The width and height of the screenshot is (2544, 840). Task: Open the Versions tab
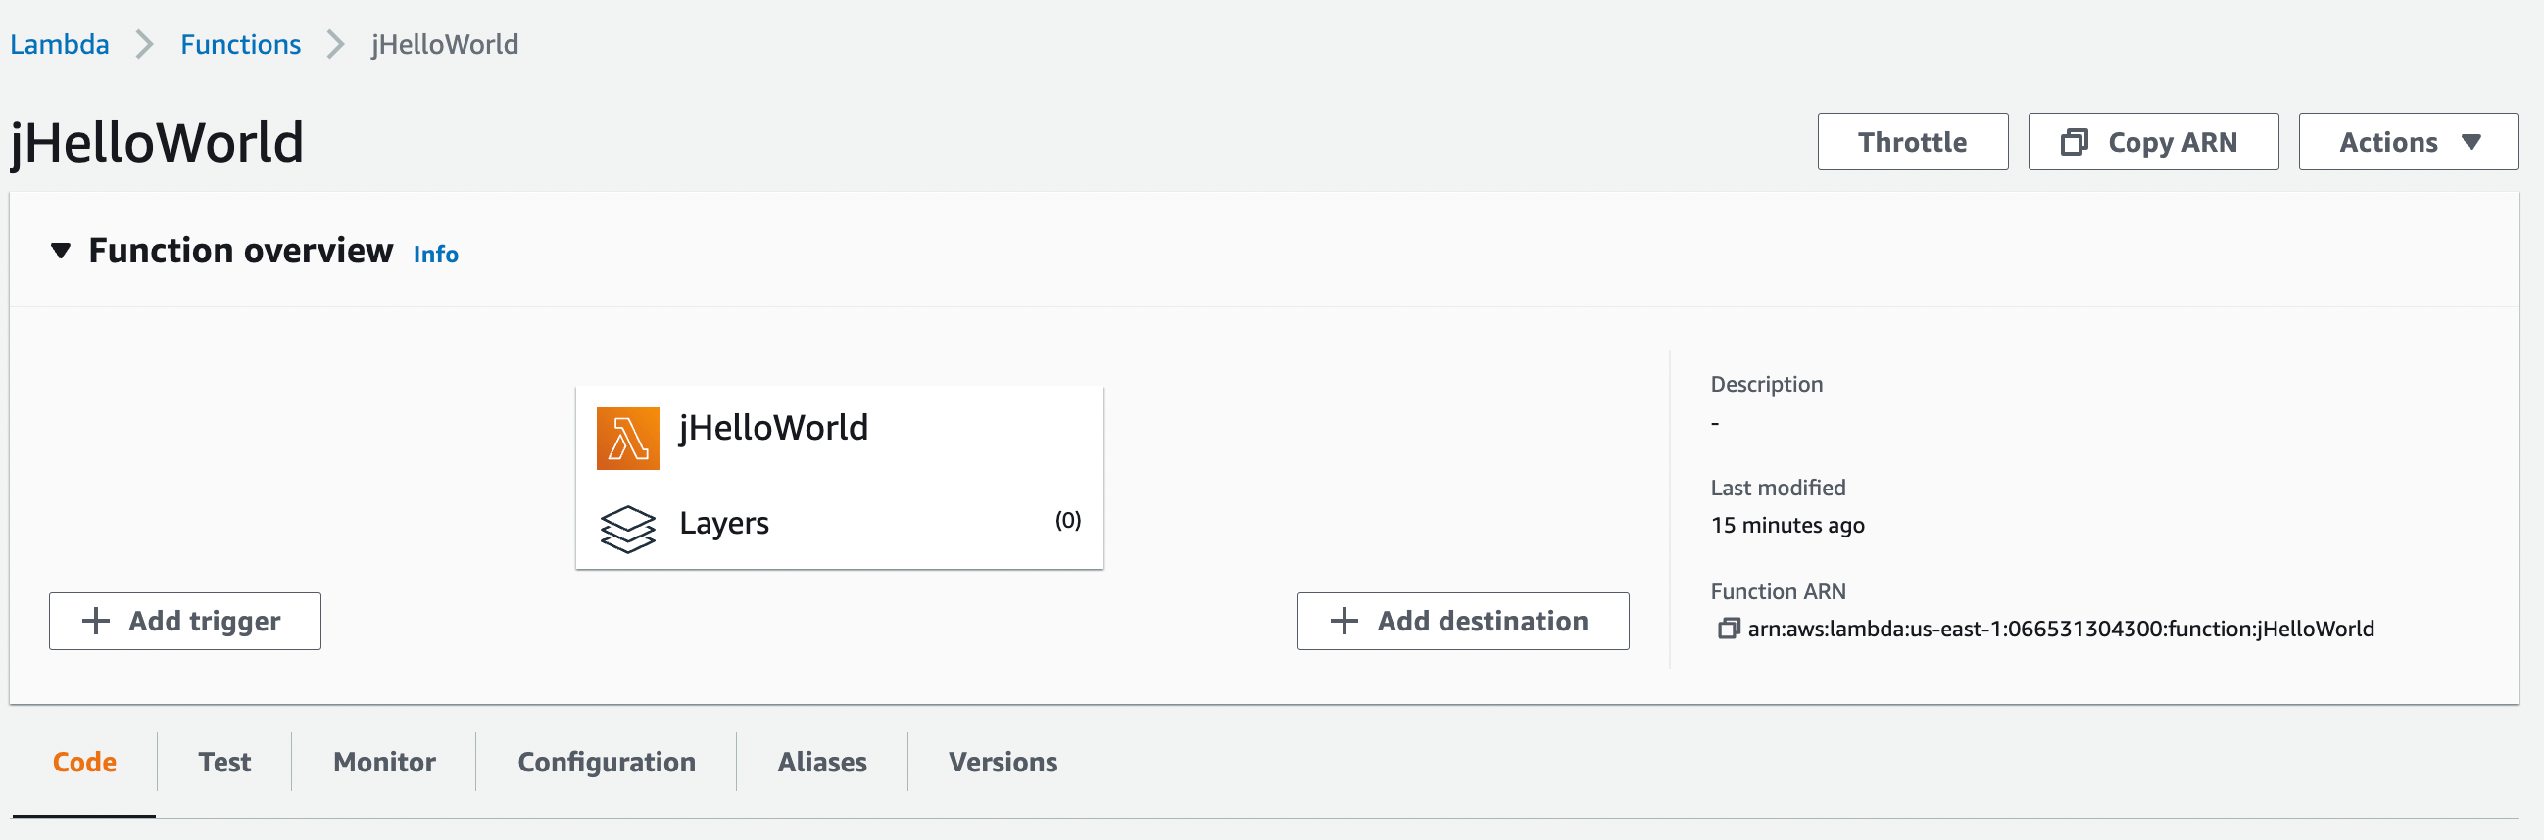(1003, 762)
